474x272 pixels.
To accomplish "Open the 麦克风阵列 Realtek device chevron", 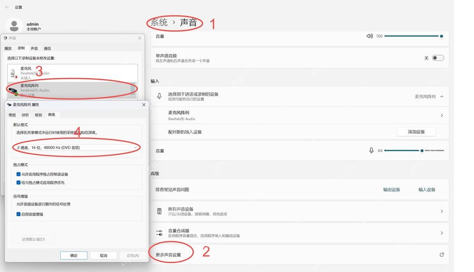I will pos(442,115).
